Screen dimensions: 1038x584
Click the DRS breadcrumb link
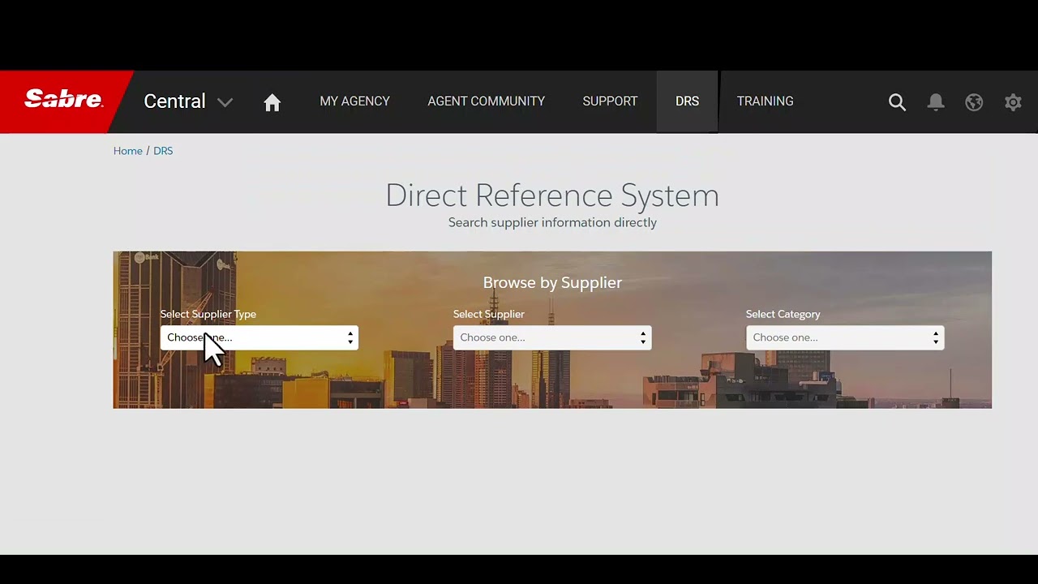pyautogui.click(x=163, y=151)
